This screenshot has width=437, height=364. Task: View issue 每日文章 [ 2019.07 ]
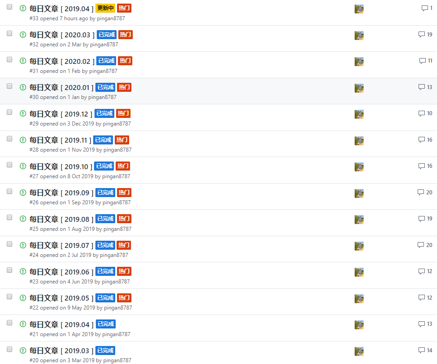61,246
